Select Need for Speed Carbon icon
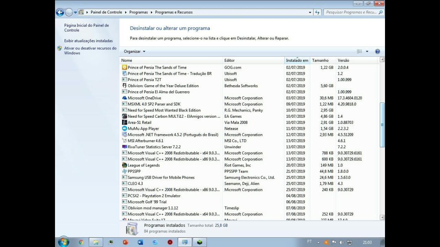This screenshot has height=247, width=440. pos(124,116)
